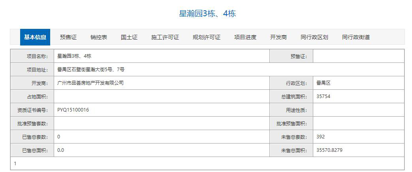The width and height of the screenshot is (412, 172).
Task: Click the unsold units count 392
Action: coord(321,137)
